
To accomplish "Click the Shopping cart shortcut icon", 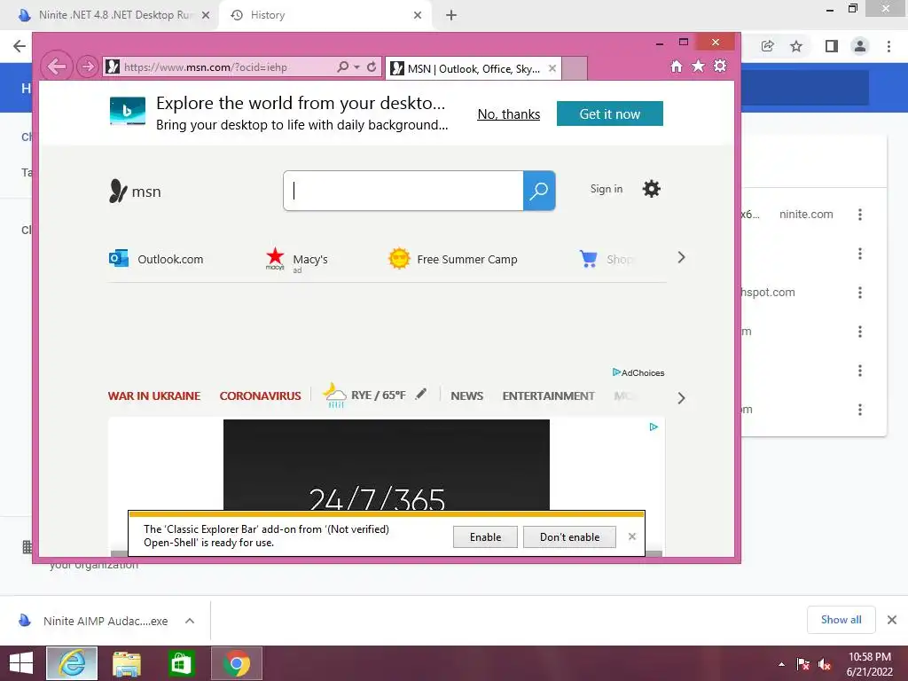I will pos(589,259).
